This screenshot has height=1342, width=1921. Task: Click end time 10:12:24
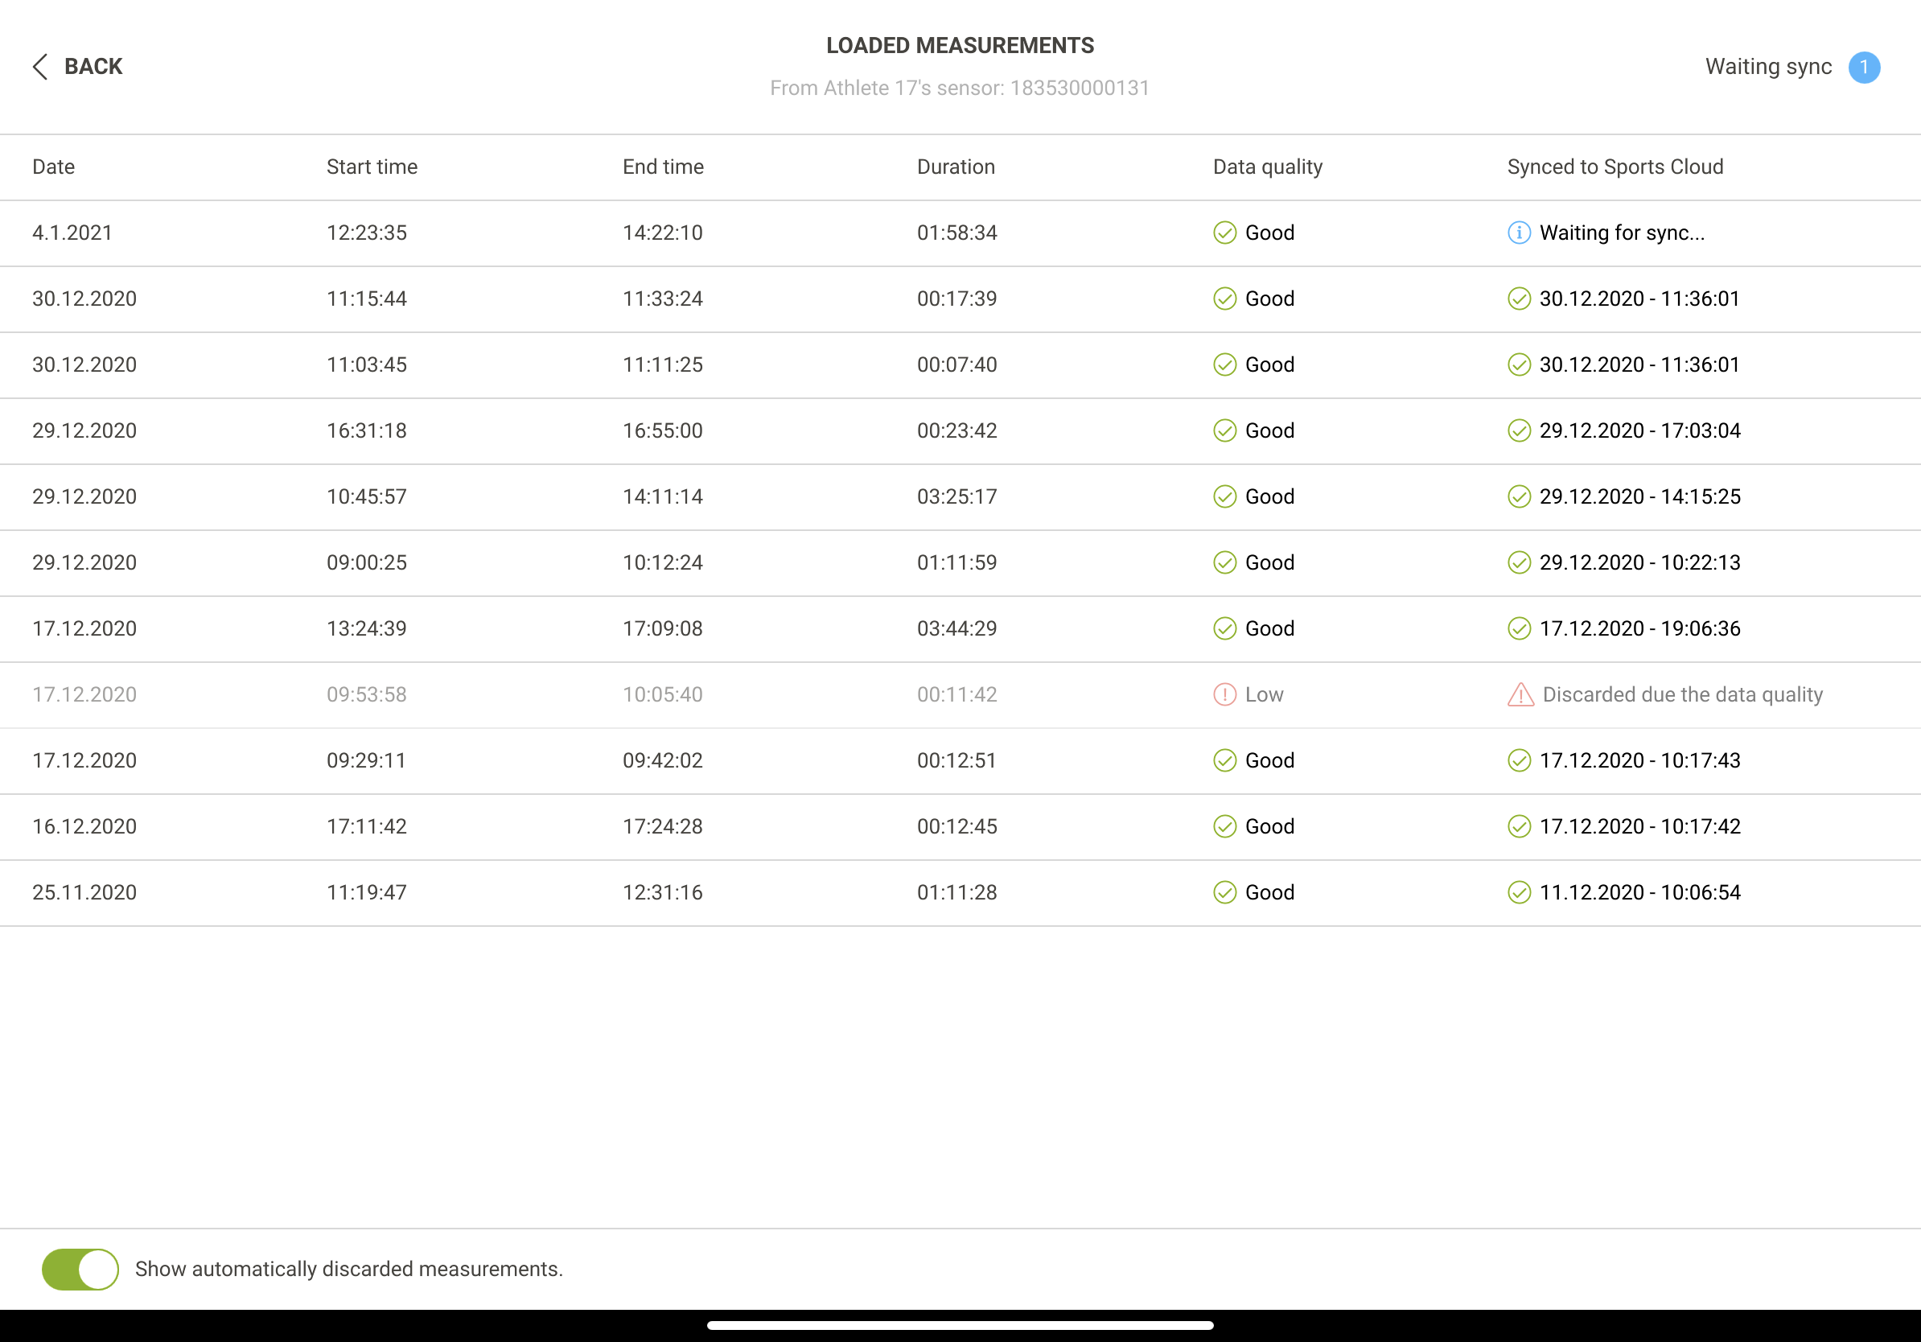662,563
